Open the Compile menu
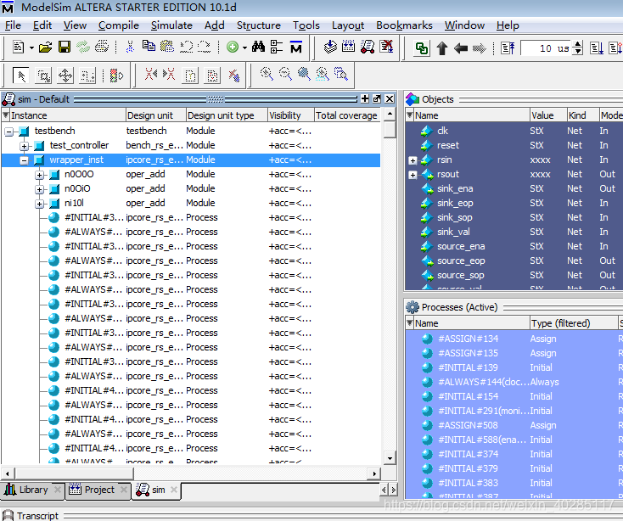This screenshot has height=521, width=623. 118,25
